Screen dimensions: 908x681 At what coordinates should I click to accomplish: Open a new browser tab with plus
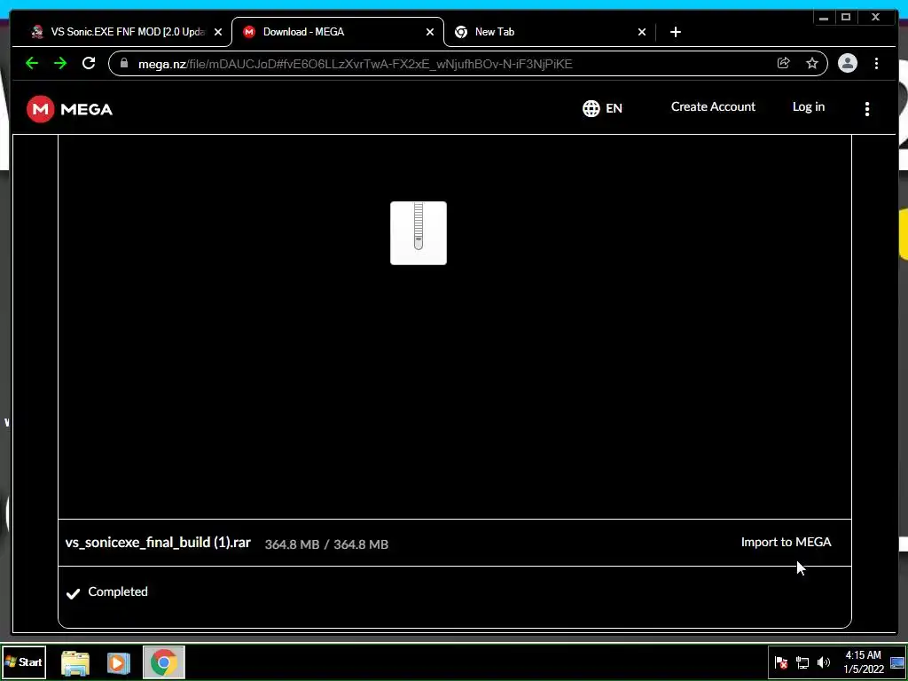coord(675,33)
